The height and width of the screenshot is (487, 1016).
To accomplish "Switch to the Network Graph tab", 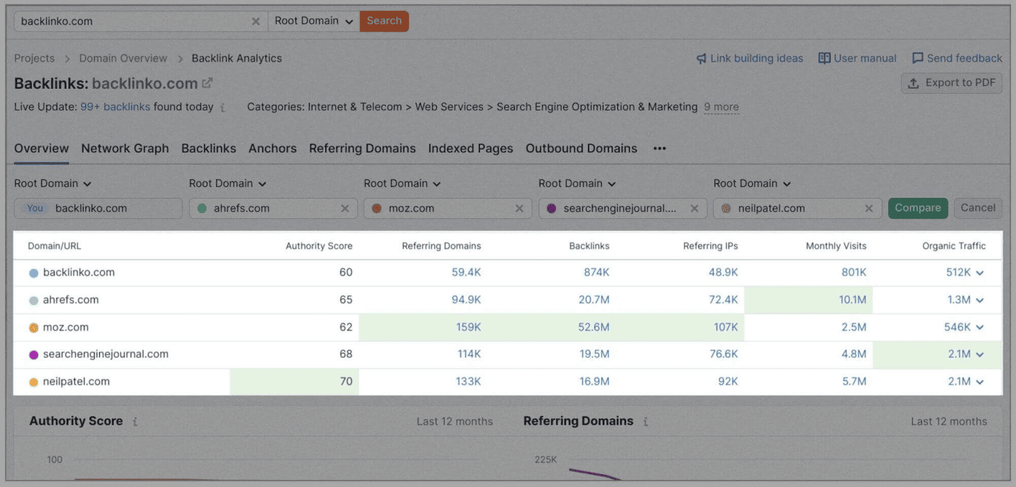I will [x=125, y=148].
